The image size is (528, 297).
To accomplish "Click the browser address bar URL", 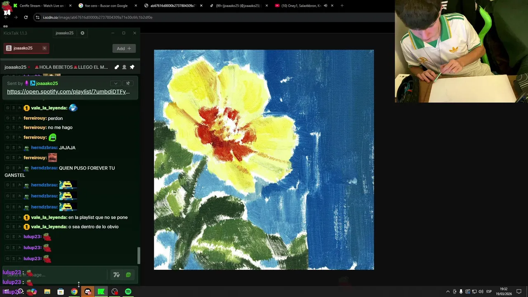I will coord(98,17).
